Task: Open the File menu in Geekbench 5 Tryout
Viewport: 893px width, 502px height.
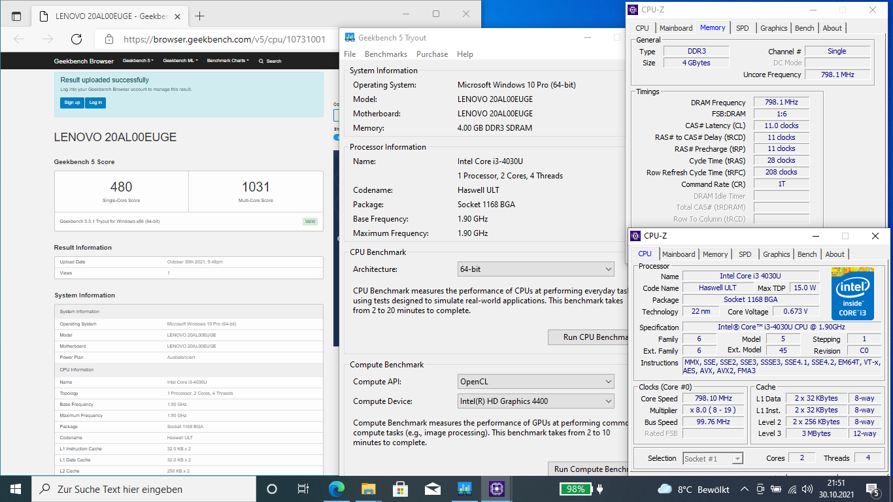Action: click(x=350, y=54)
